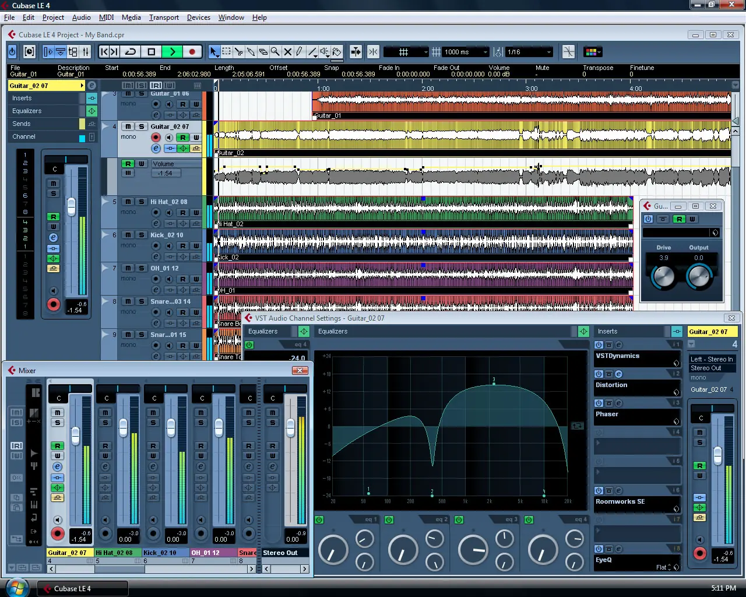Select the Object Selection arrow tool
746x597 pixels.
tap(214, 52)
